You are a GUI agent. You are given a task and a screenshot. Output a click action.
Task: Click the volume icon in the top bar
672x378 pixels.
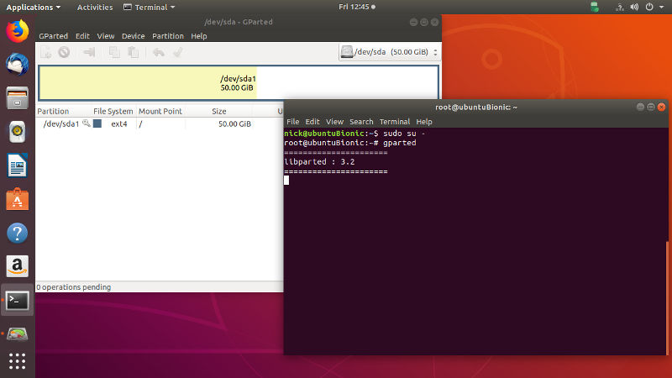634,7
